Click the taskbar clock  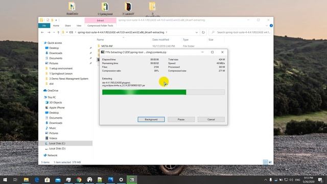pos(309,179)
